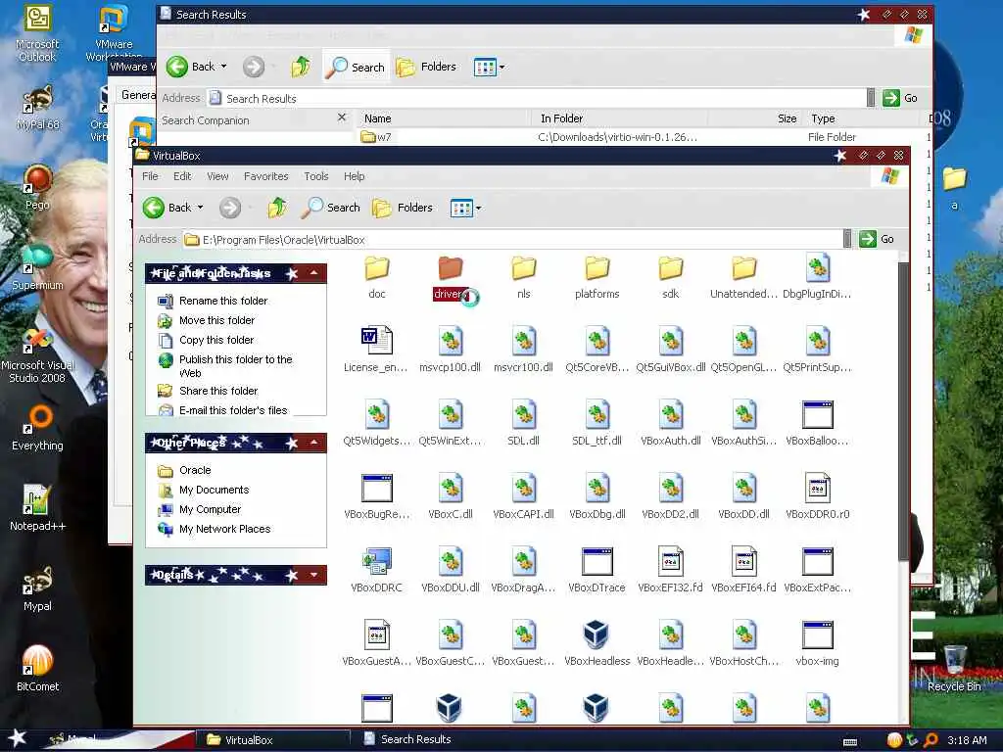Screen dimensions: 1003x752
Task: Select the VBoxDDRC file icon
Action: 377,561
